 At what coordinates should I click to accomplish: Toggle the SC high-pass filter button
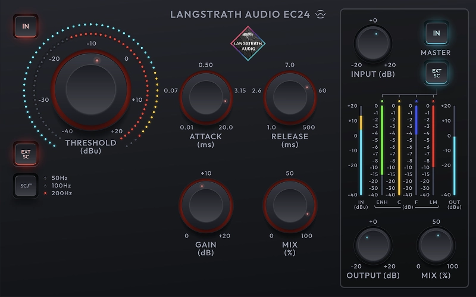click(26, 186)
